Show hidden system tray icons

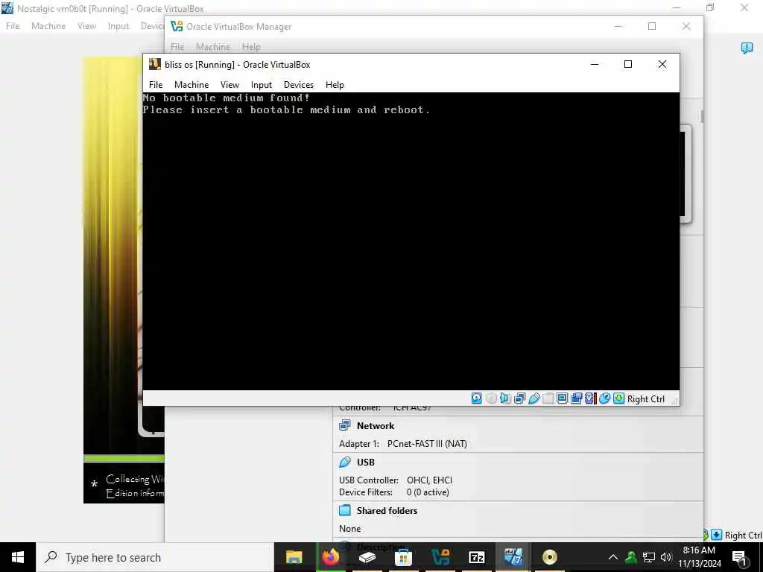[613, 557]
